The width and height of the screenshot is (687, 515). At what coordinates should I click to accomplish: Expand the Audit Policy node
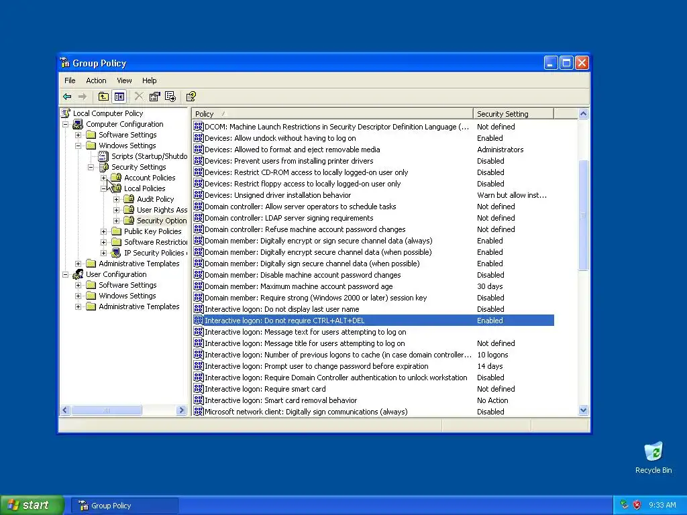[116, 199]
